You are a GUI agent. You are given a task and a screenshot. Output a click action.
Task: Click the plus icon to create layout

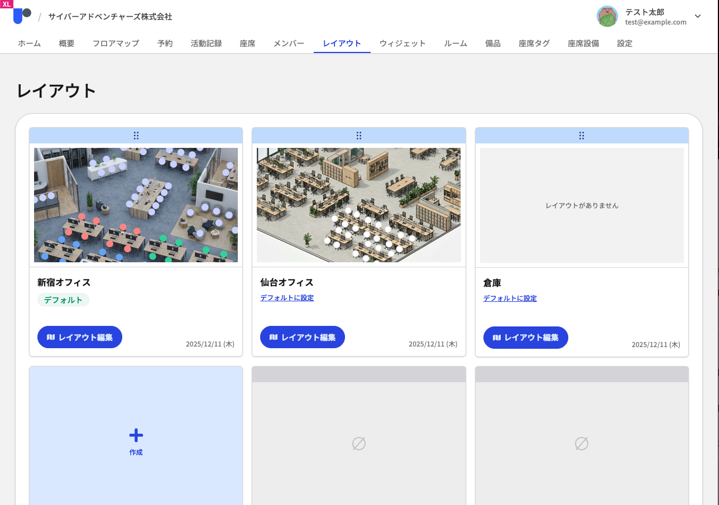click(136, 436)
